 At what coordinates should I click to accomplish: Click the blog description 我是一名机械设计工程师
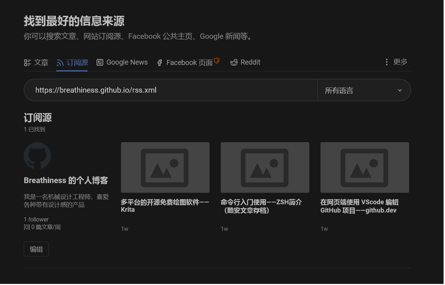(66, 201)
